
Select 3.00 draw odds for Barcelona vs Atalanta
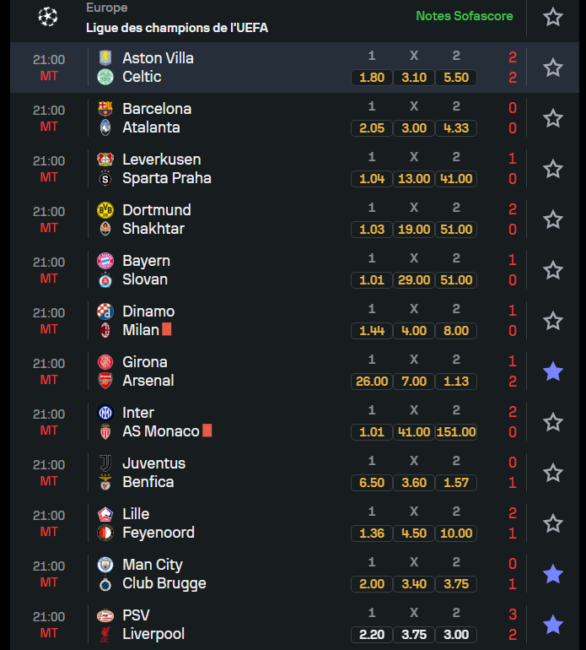[414, 128]
